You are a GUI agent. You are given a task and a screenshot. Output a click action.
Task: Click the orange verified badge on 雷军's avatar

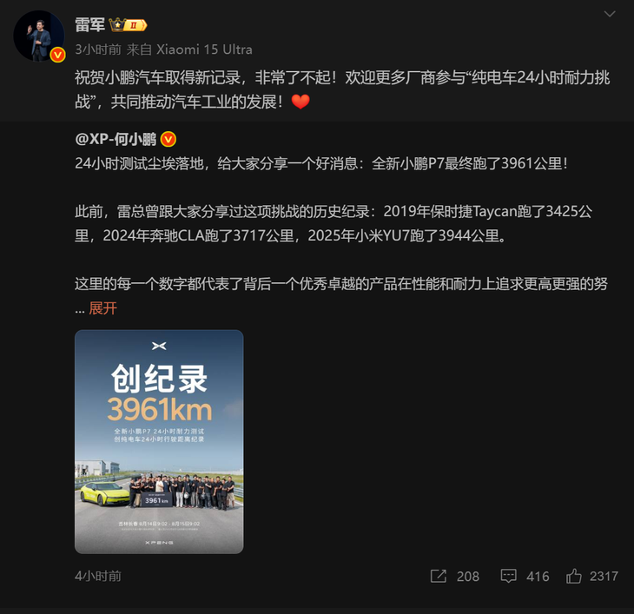coord(58,55)
